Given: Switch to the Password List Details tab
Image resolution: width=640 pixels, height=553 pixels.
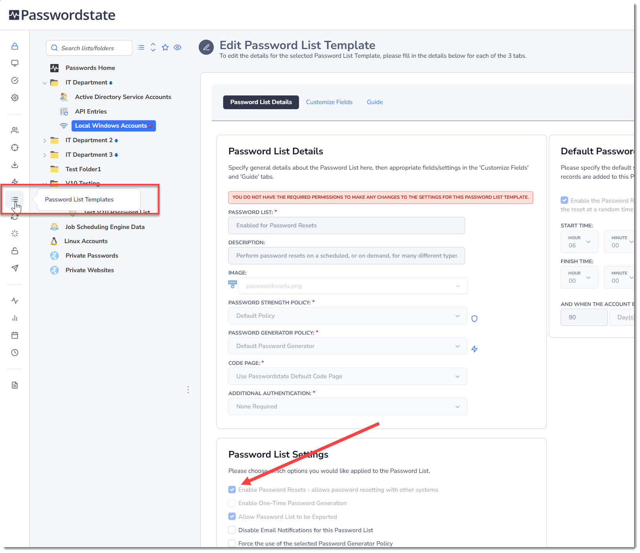Looking at the screenshot, I should click(x=261, y=102).
